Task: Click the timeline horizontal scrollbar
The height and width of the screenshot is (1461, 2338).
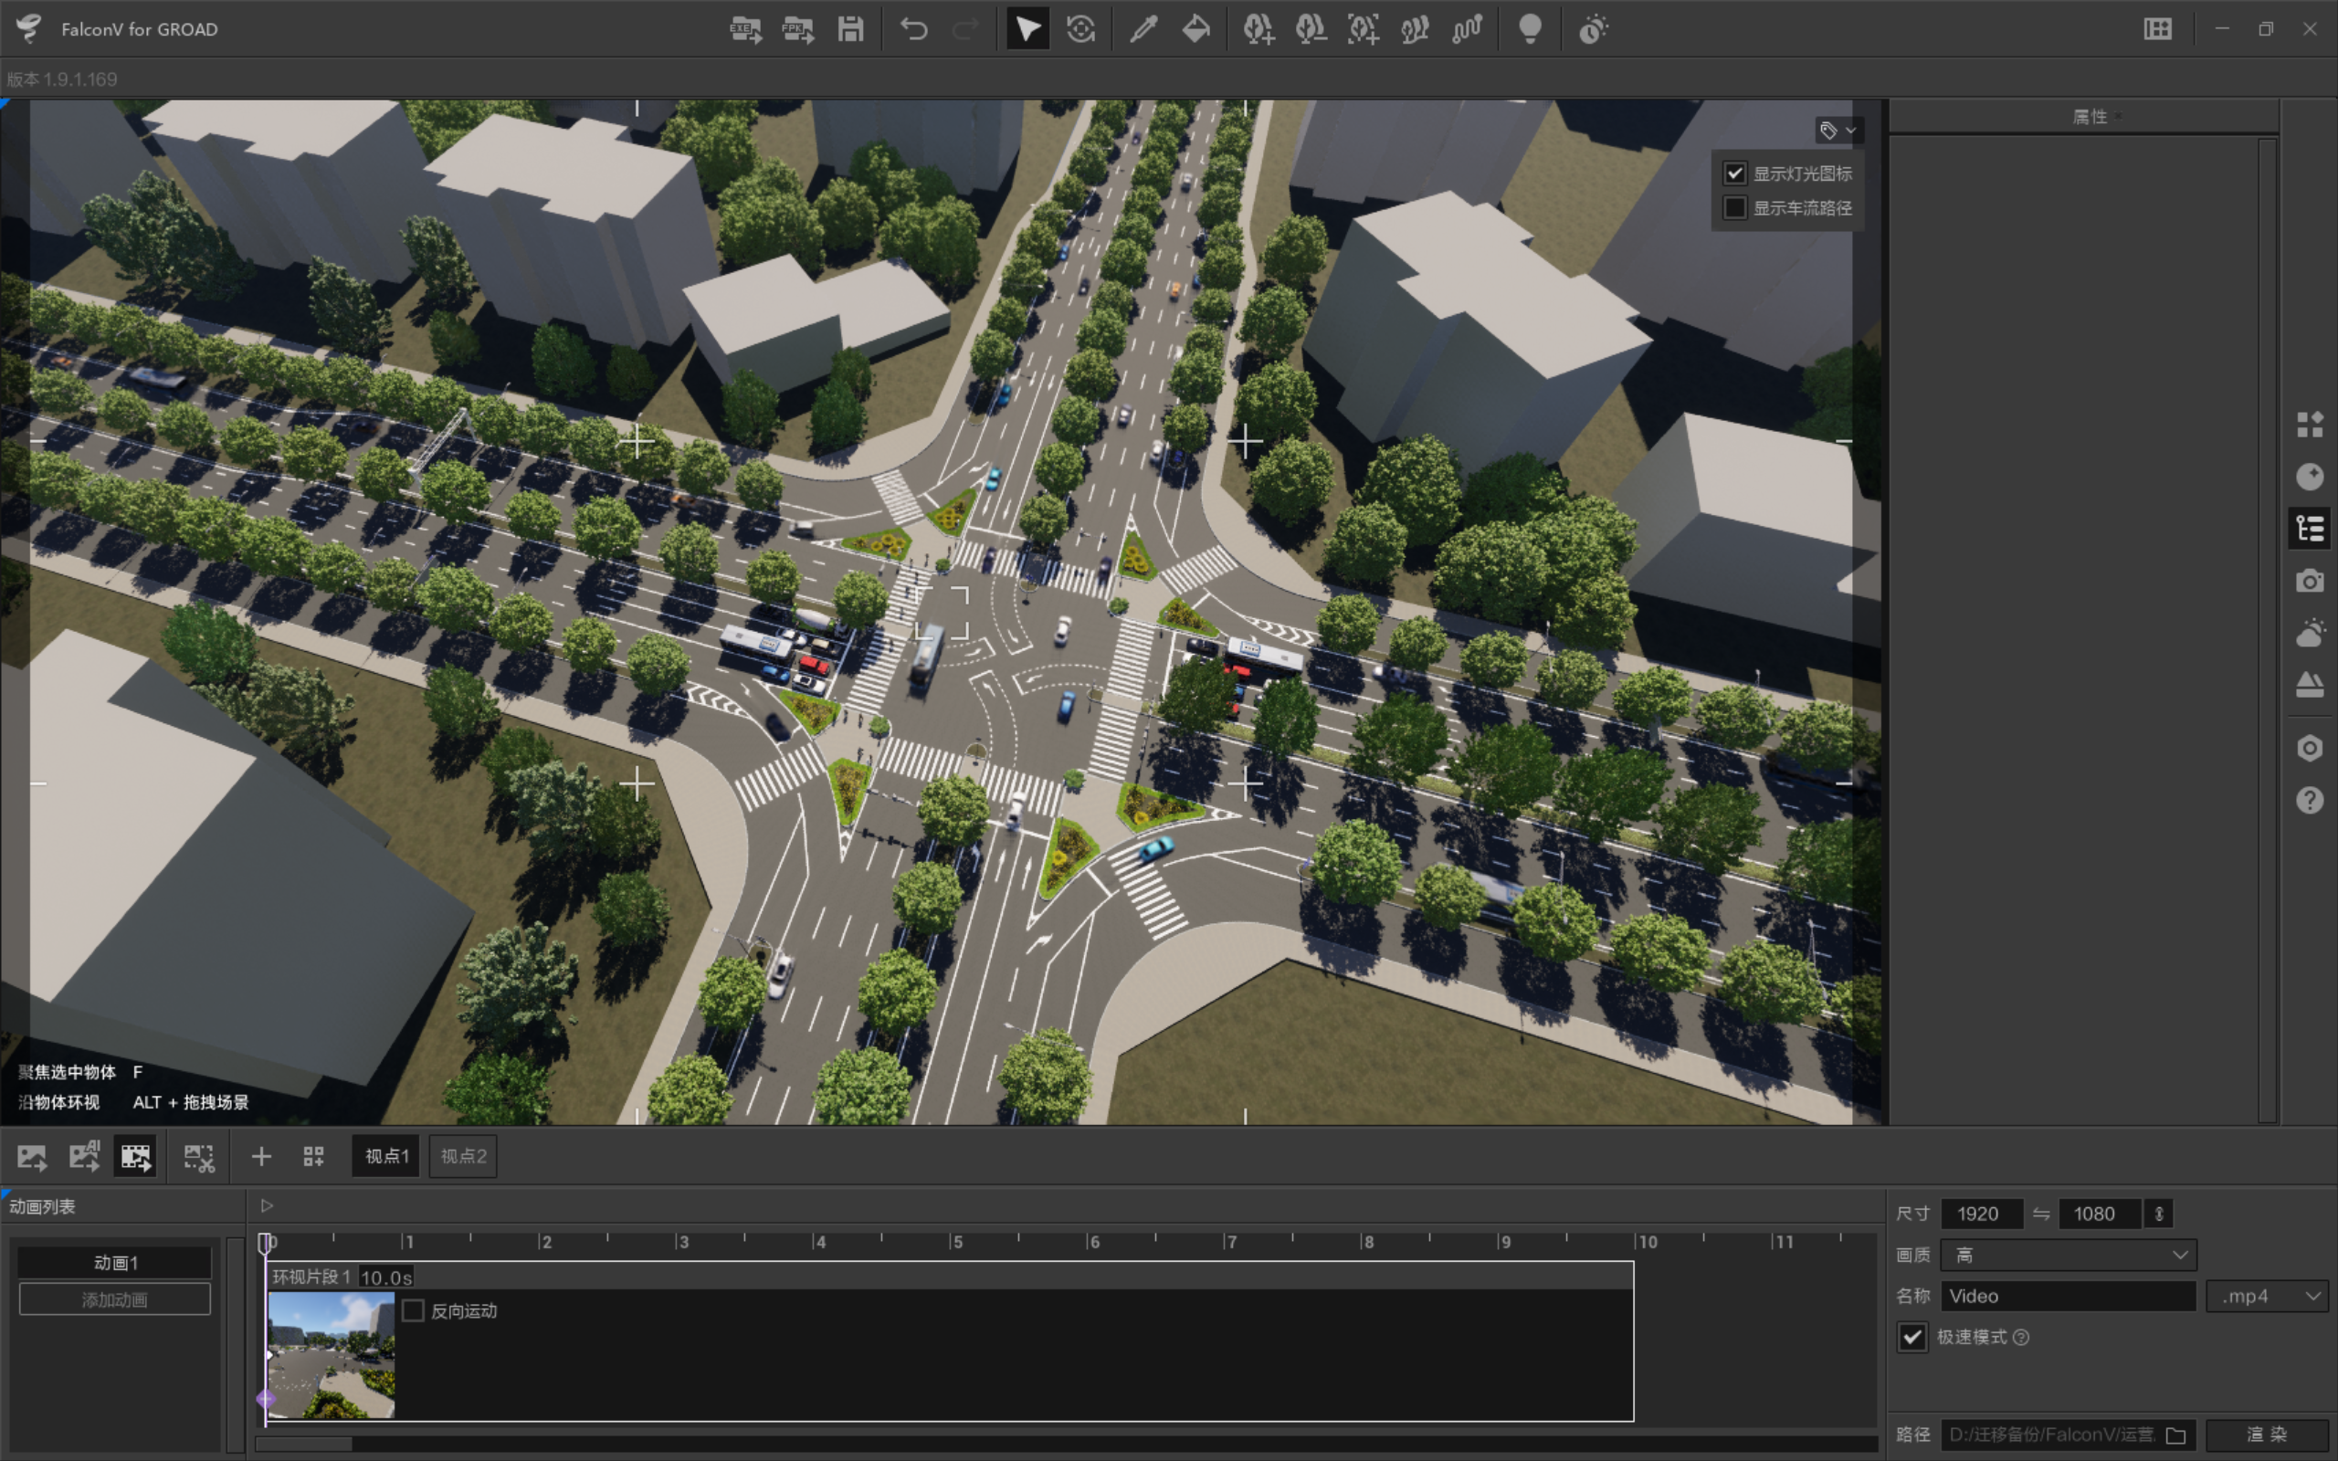Action: click(x=304, y=1444)
